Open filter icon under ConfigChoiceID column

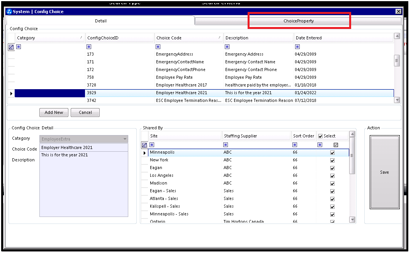[89, 47]
